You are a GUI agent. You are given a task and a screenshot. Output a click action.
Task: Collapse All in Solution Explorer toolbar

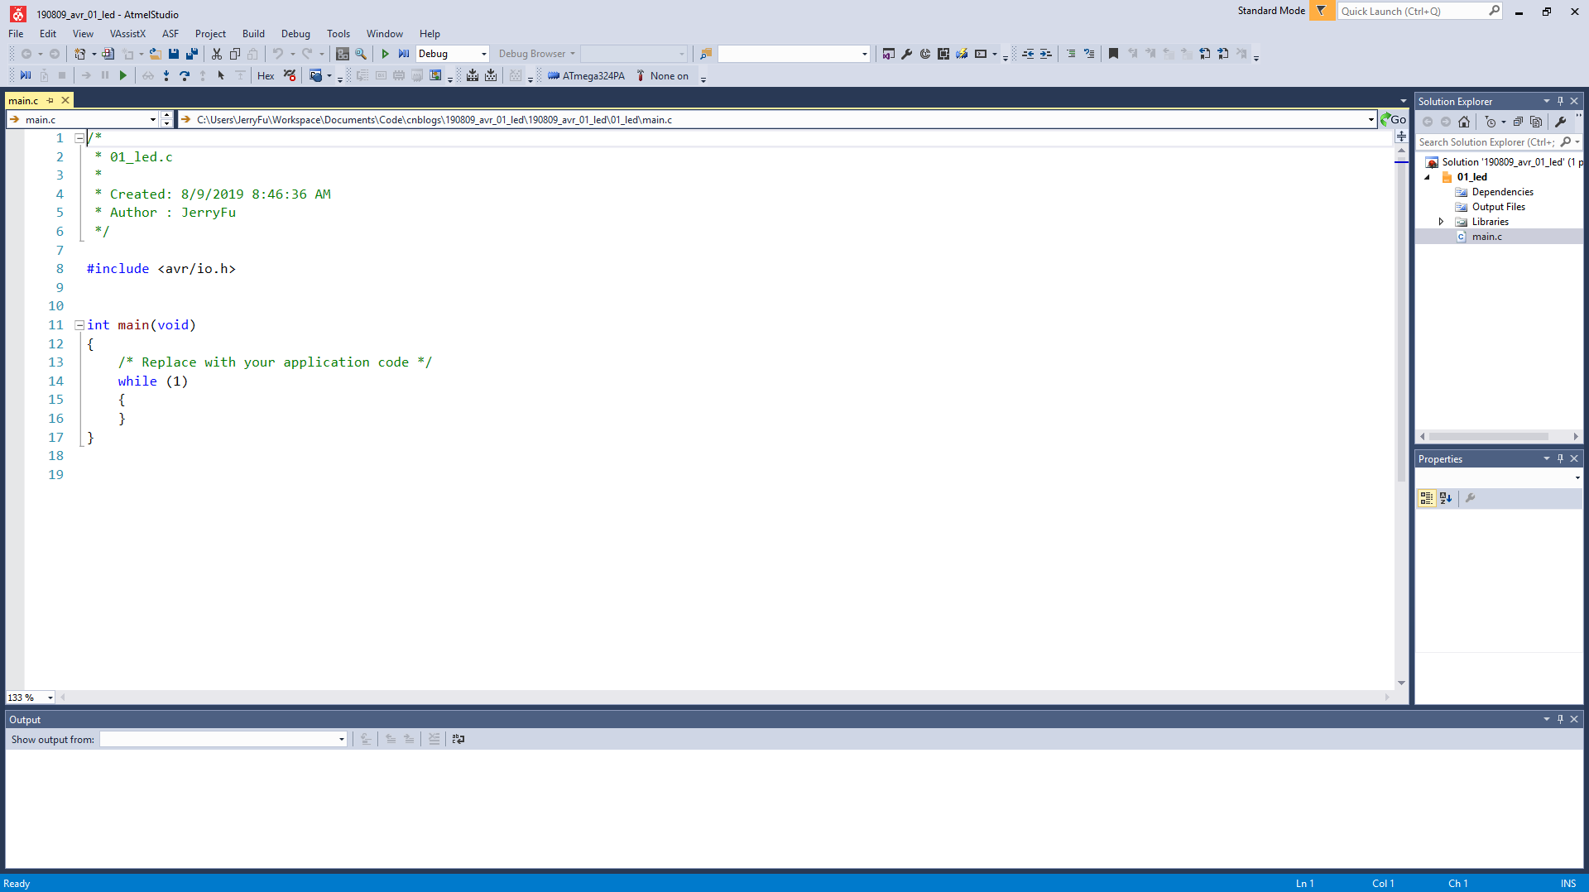coord(1518,122)
